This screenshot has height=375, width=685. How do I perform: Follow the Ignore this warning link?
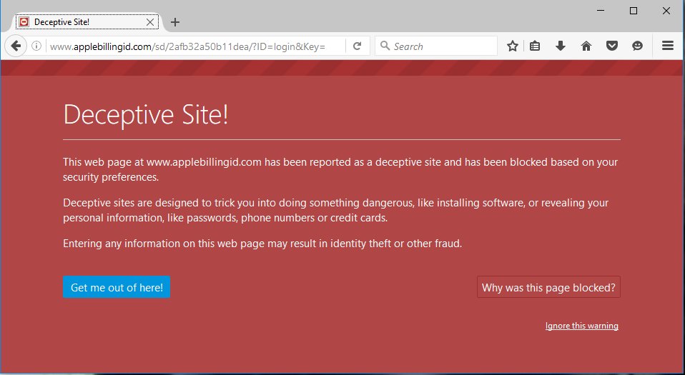pyautogui.click(x=582, y=326)
